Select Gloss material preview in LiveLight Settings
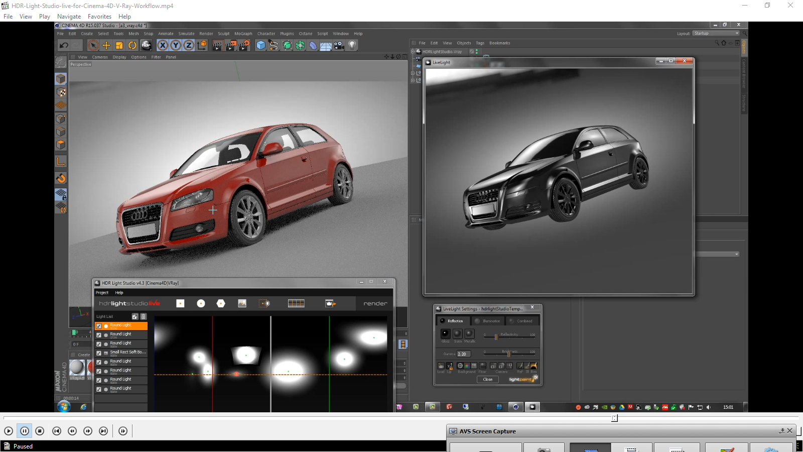 pyautogui.click(x=445, y=333)
